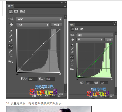The width and height of the screenshot is (122, 112).
Task: Select the white point eyedropper in green curves panel
Action: [x=72, y=52]
